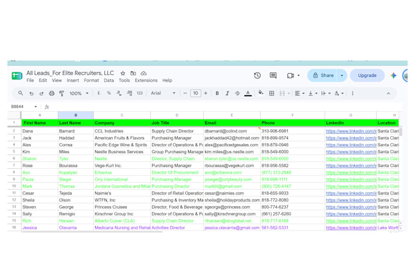Open the View menu
The height and width of the screenshot is (280, 415).
[57, 81]
